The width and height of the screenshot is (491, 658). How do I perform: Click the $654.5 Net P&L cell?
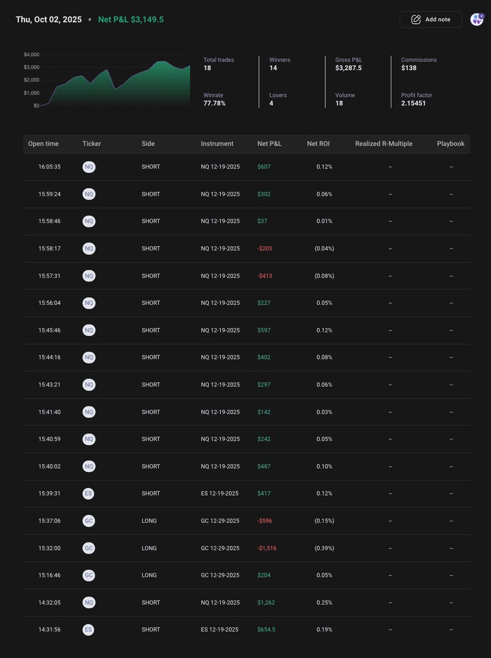[x=266, y=629]
